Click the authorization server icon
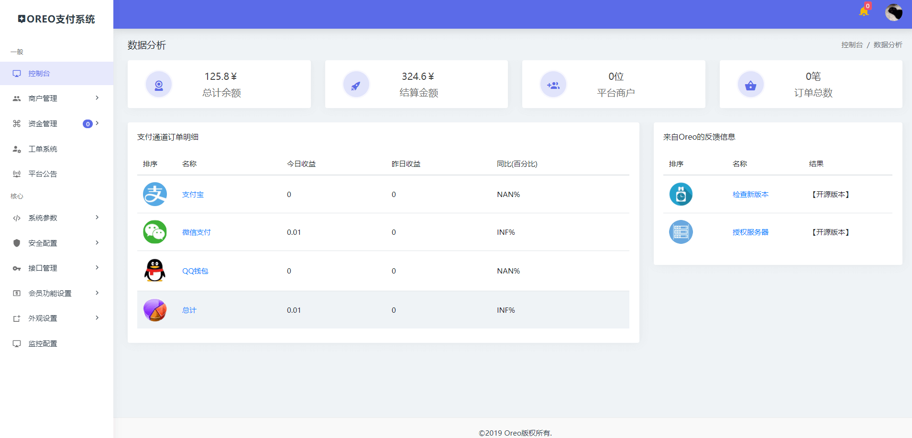912x438 pixels. tap(681, 232)
